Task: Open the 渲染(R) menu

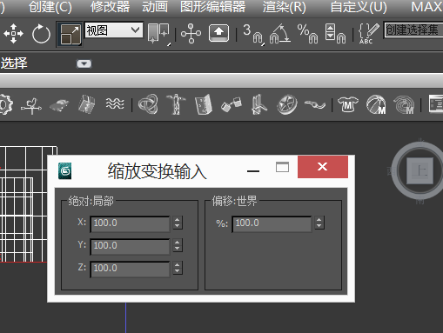Action: point(285,7)
